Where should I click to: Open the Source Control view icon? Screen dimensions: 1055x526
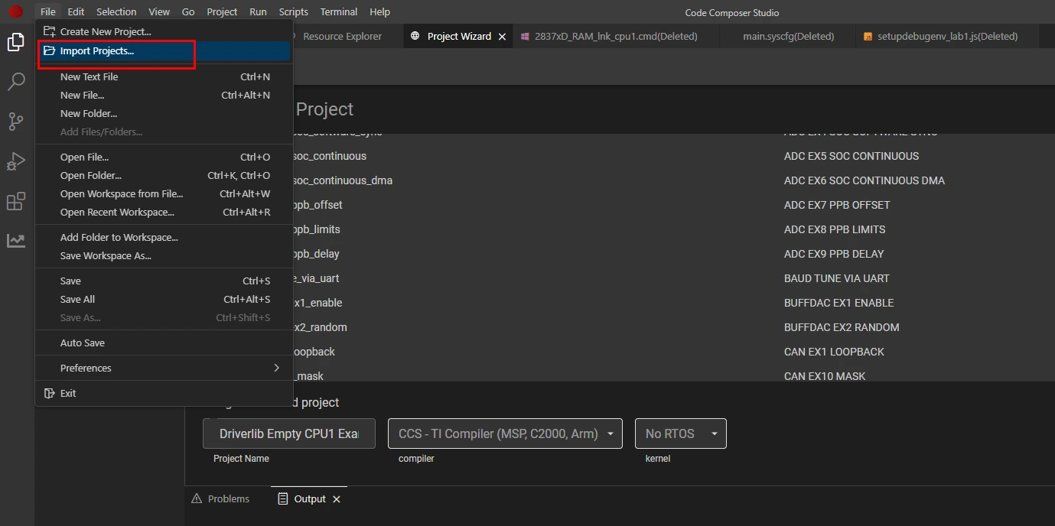point(16,122)
